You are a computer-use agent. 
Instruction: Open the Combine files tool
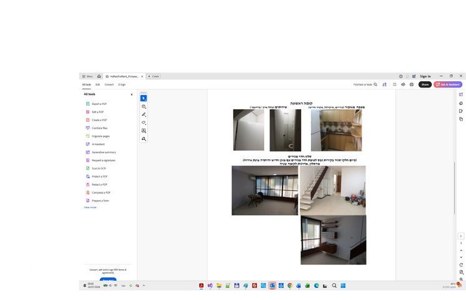(97, 128)
